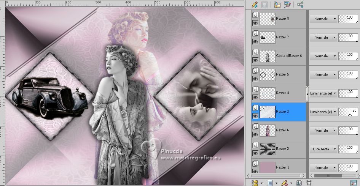Open blend mode dropdown for Raster 8
Viewport: 360px width, 186px height.
pyautogui.click(x=323, y=19)
